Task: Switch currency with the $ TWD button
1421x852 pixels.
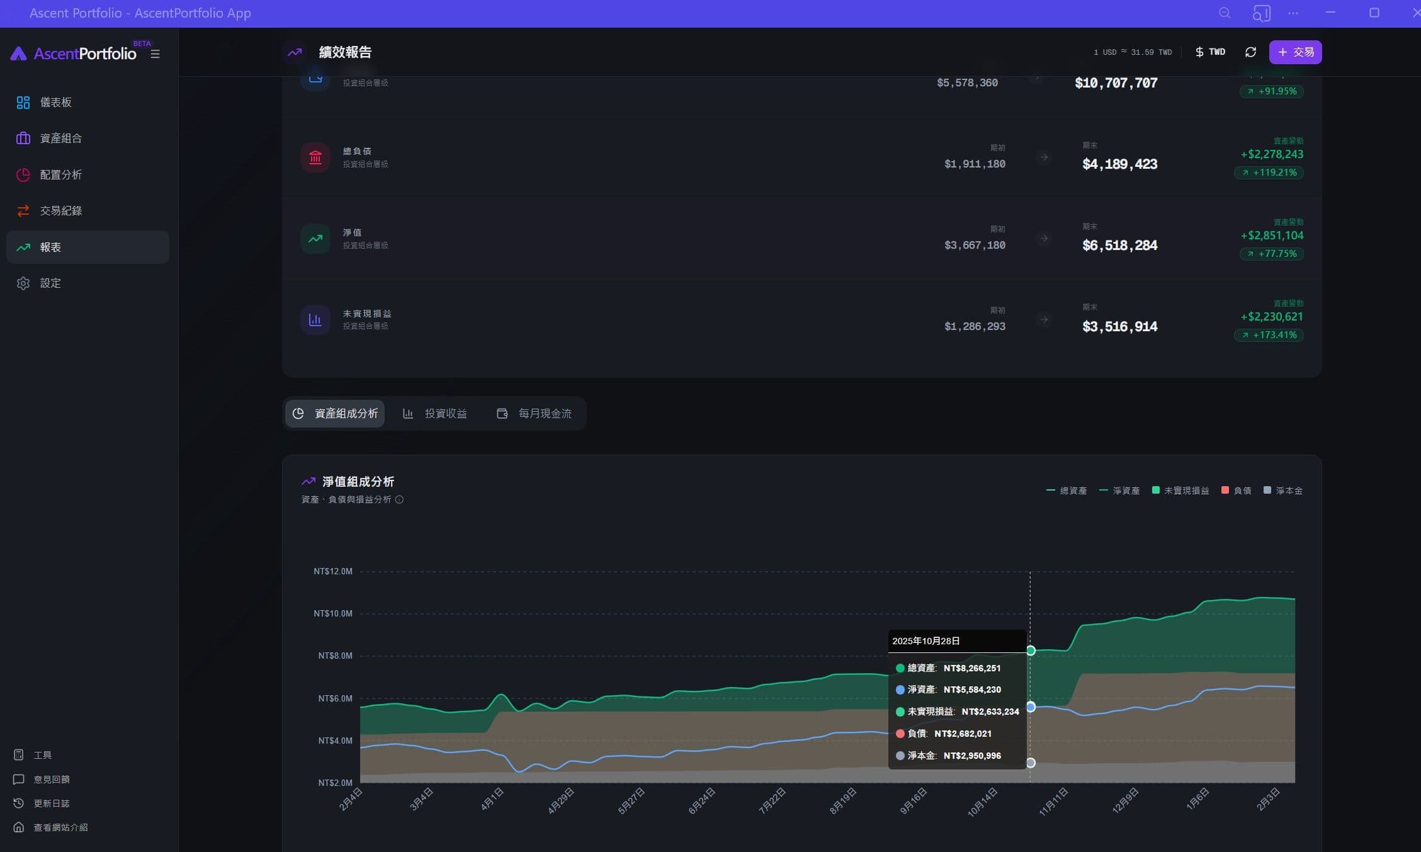Action: coord(1211,52)
